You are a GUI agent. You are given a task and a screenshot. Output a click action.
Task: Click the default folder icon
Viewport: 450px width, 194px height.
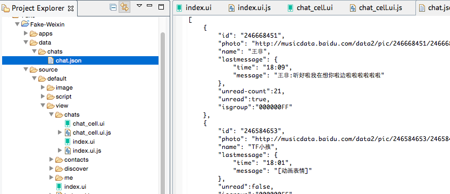tap(42, 78)
